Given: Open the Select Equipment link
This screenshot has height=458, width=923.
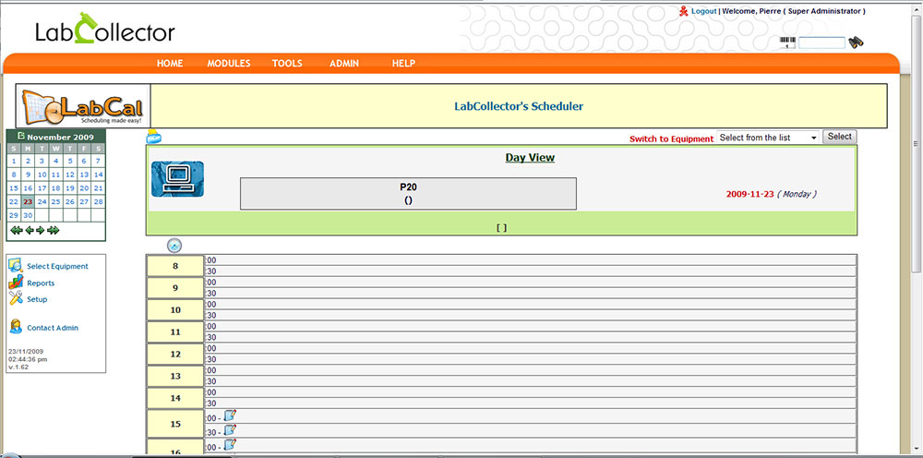Looking at the screenshot, I should pos(57,267).
